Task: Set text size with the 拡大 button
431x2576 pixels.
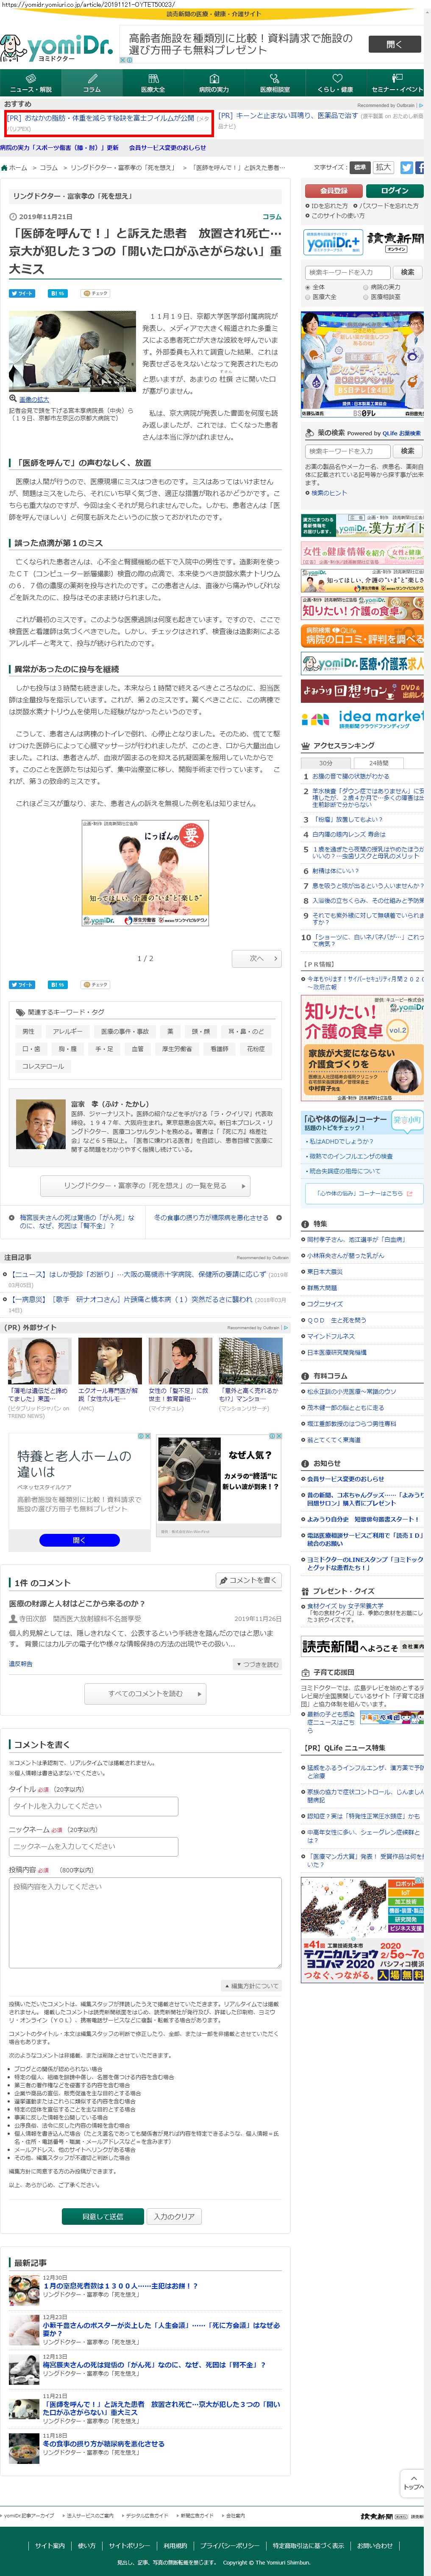Action: (x=383, y=167)
